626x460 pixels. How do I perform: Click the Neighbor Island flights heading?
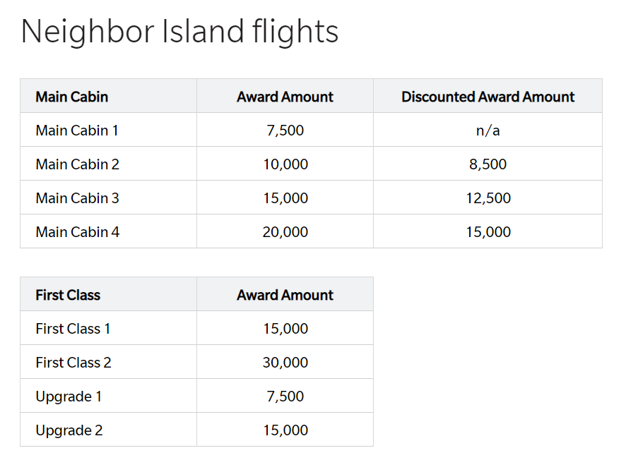[179, 32]
